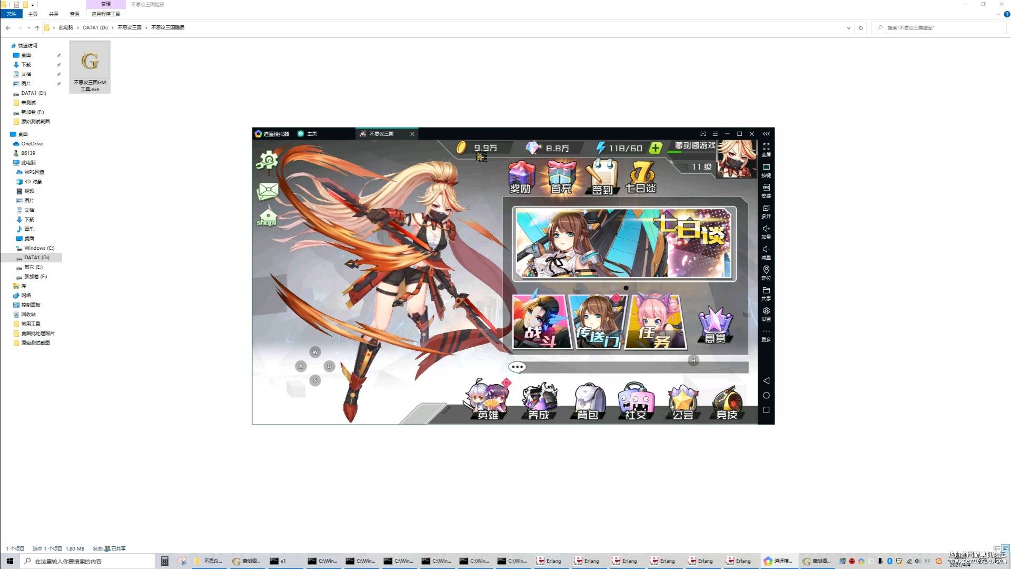Click the 安装 APK install button

point(766,191)
